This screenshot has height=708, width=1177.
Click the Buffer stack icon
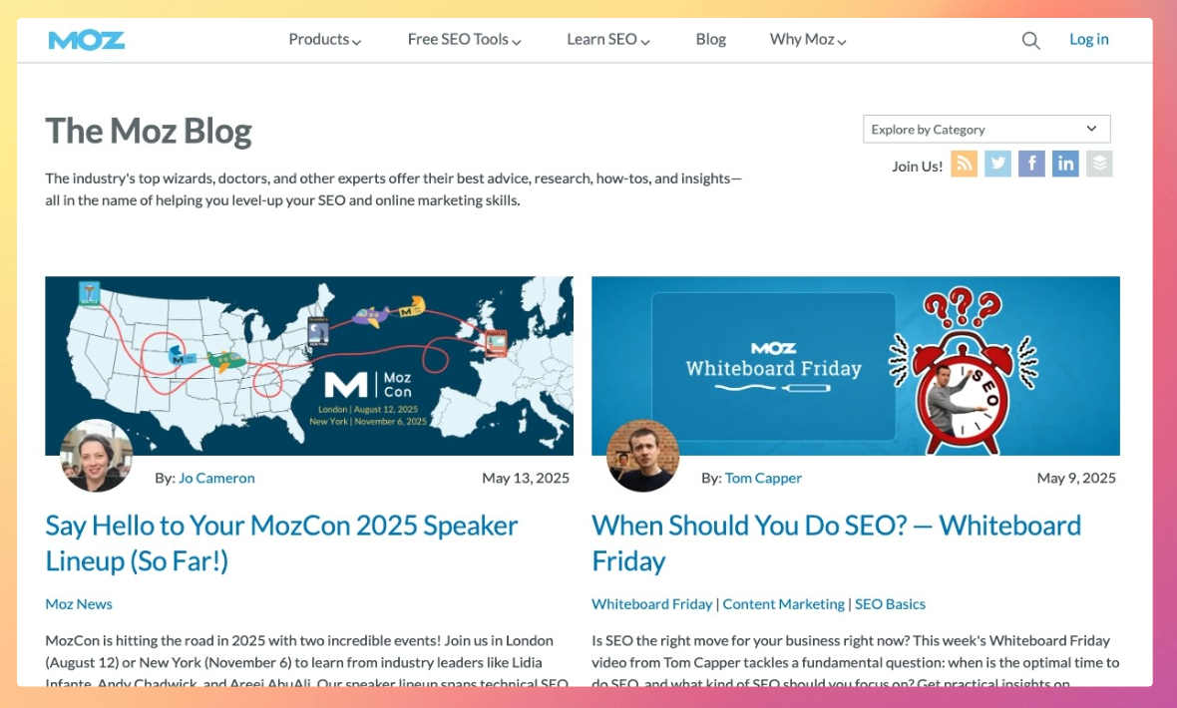(1099, 164)
